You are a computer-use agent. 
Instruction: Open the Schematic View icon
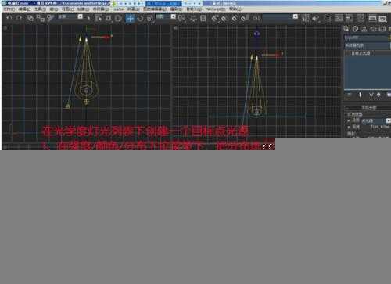(x=349, y=18)
